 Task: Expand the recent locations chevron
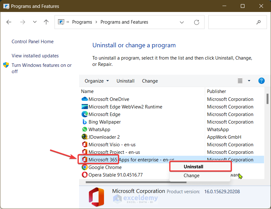coord(35,22)
